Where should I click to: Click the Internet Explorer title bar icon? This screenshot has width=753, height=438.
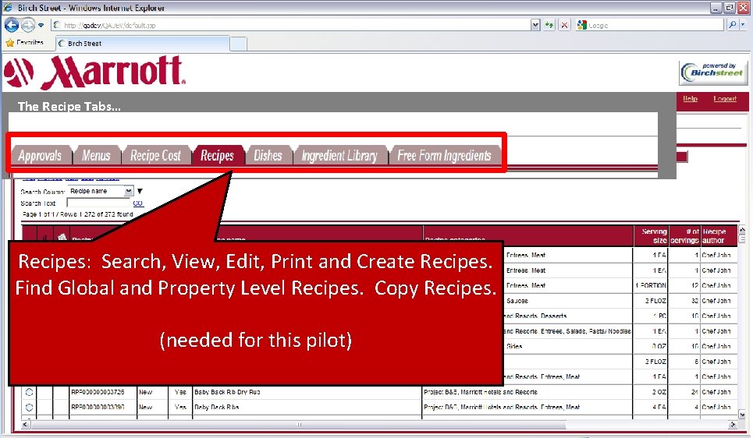tap(8, 7)
